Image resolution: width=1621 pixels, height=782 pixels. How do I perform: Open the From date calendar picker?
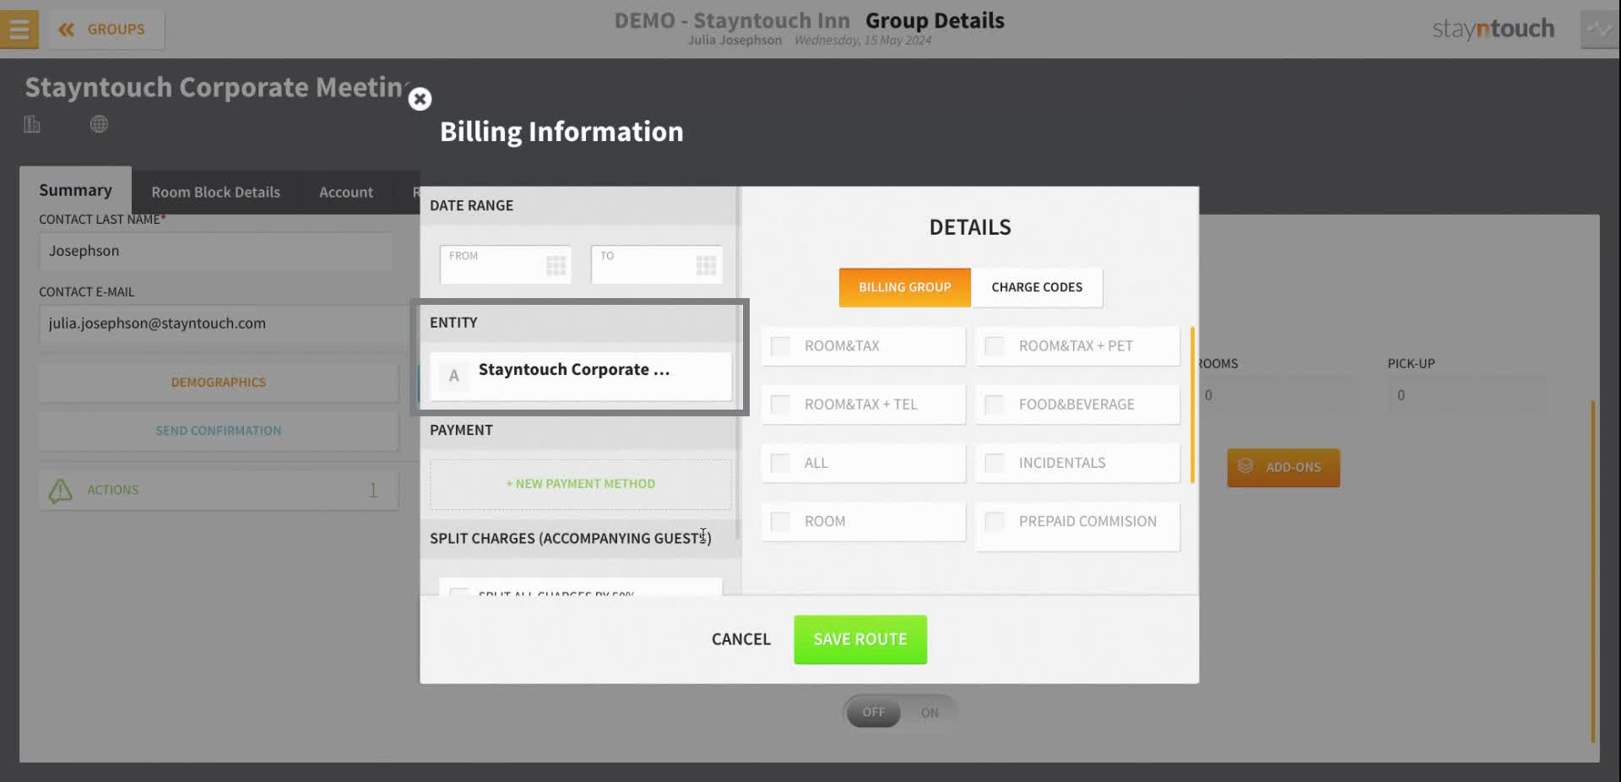coord(556,265)
